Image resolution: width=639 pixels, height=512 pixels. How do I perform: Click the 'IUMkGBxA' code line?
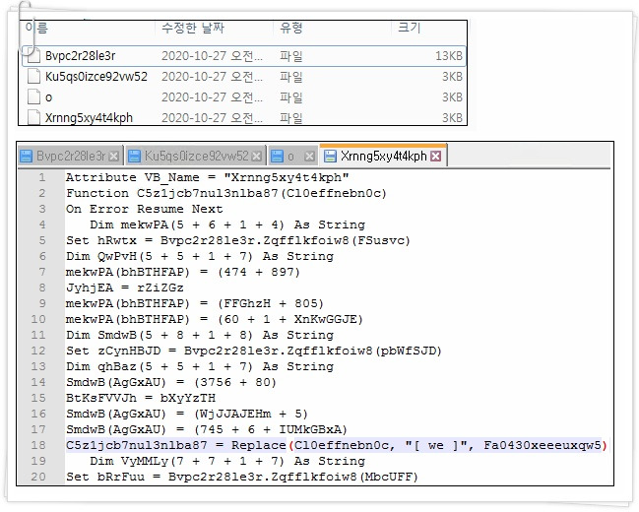click(x=207, y=429)
